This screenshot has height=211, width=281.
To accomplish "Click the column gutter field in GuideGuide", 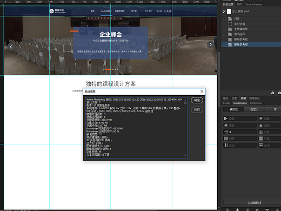I will click(x=240, y=145).
